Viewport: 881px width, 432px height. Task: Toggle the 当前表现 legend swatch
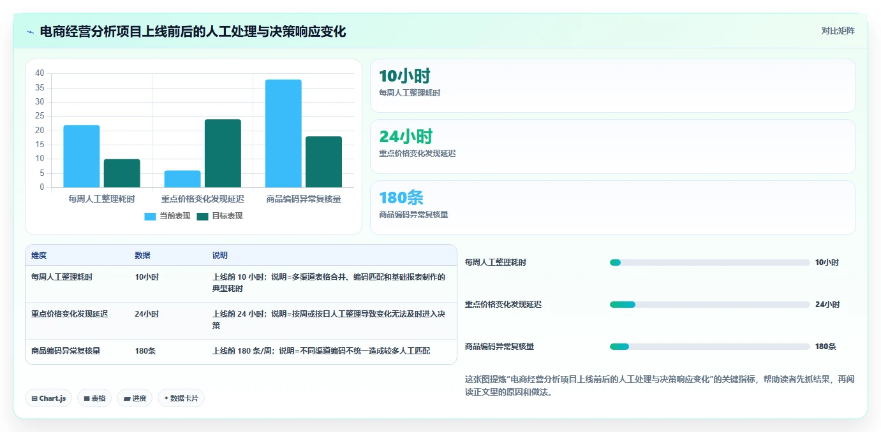coord(150,216)
